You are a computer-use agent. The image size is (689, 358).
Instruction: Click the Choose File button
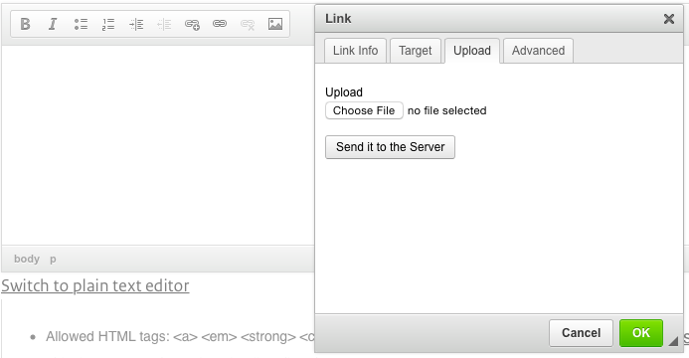(364, 110)
